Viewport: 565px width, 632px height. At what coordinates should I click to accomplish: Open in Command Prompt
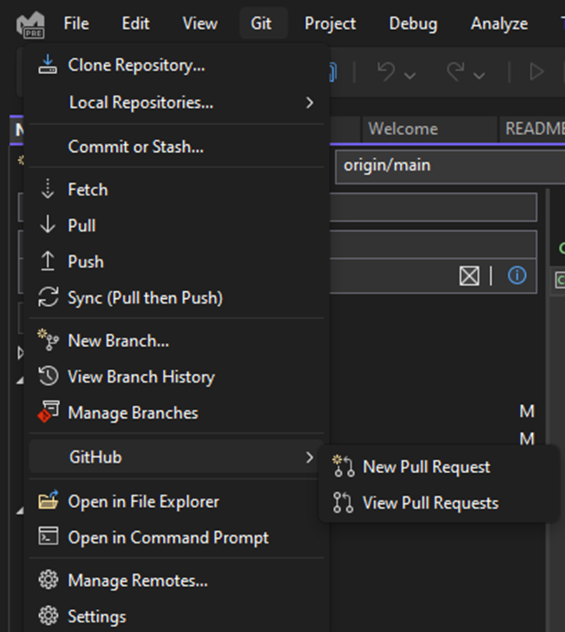pos(168,538)
